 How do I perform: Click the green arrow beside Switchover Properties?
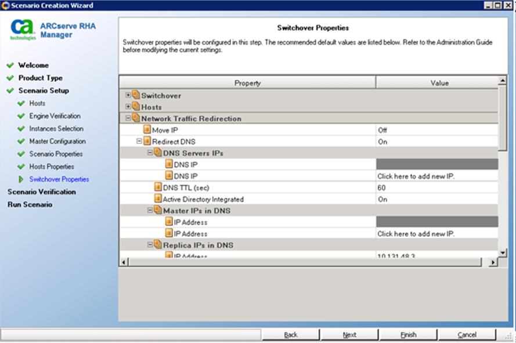[21, 179]
